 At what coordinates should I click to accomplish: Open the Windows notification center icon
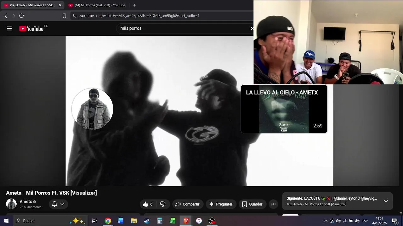point(395,221)
